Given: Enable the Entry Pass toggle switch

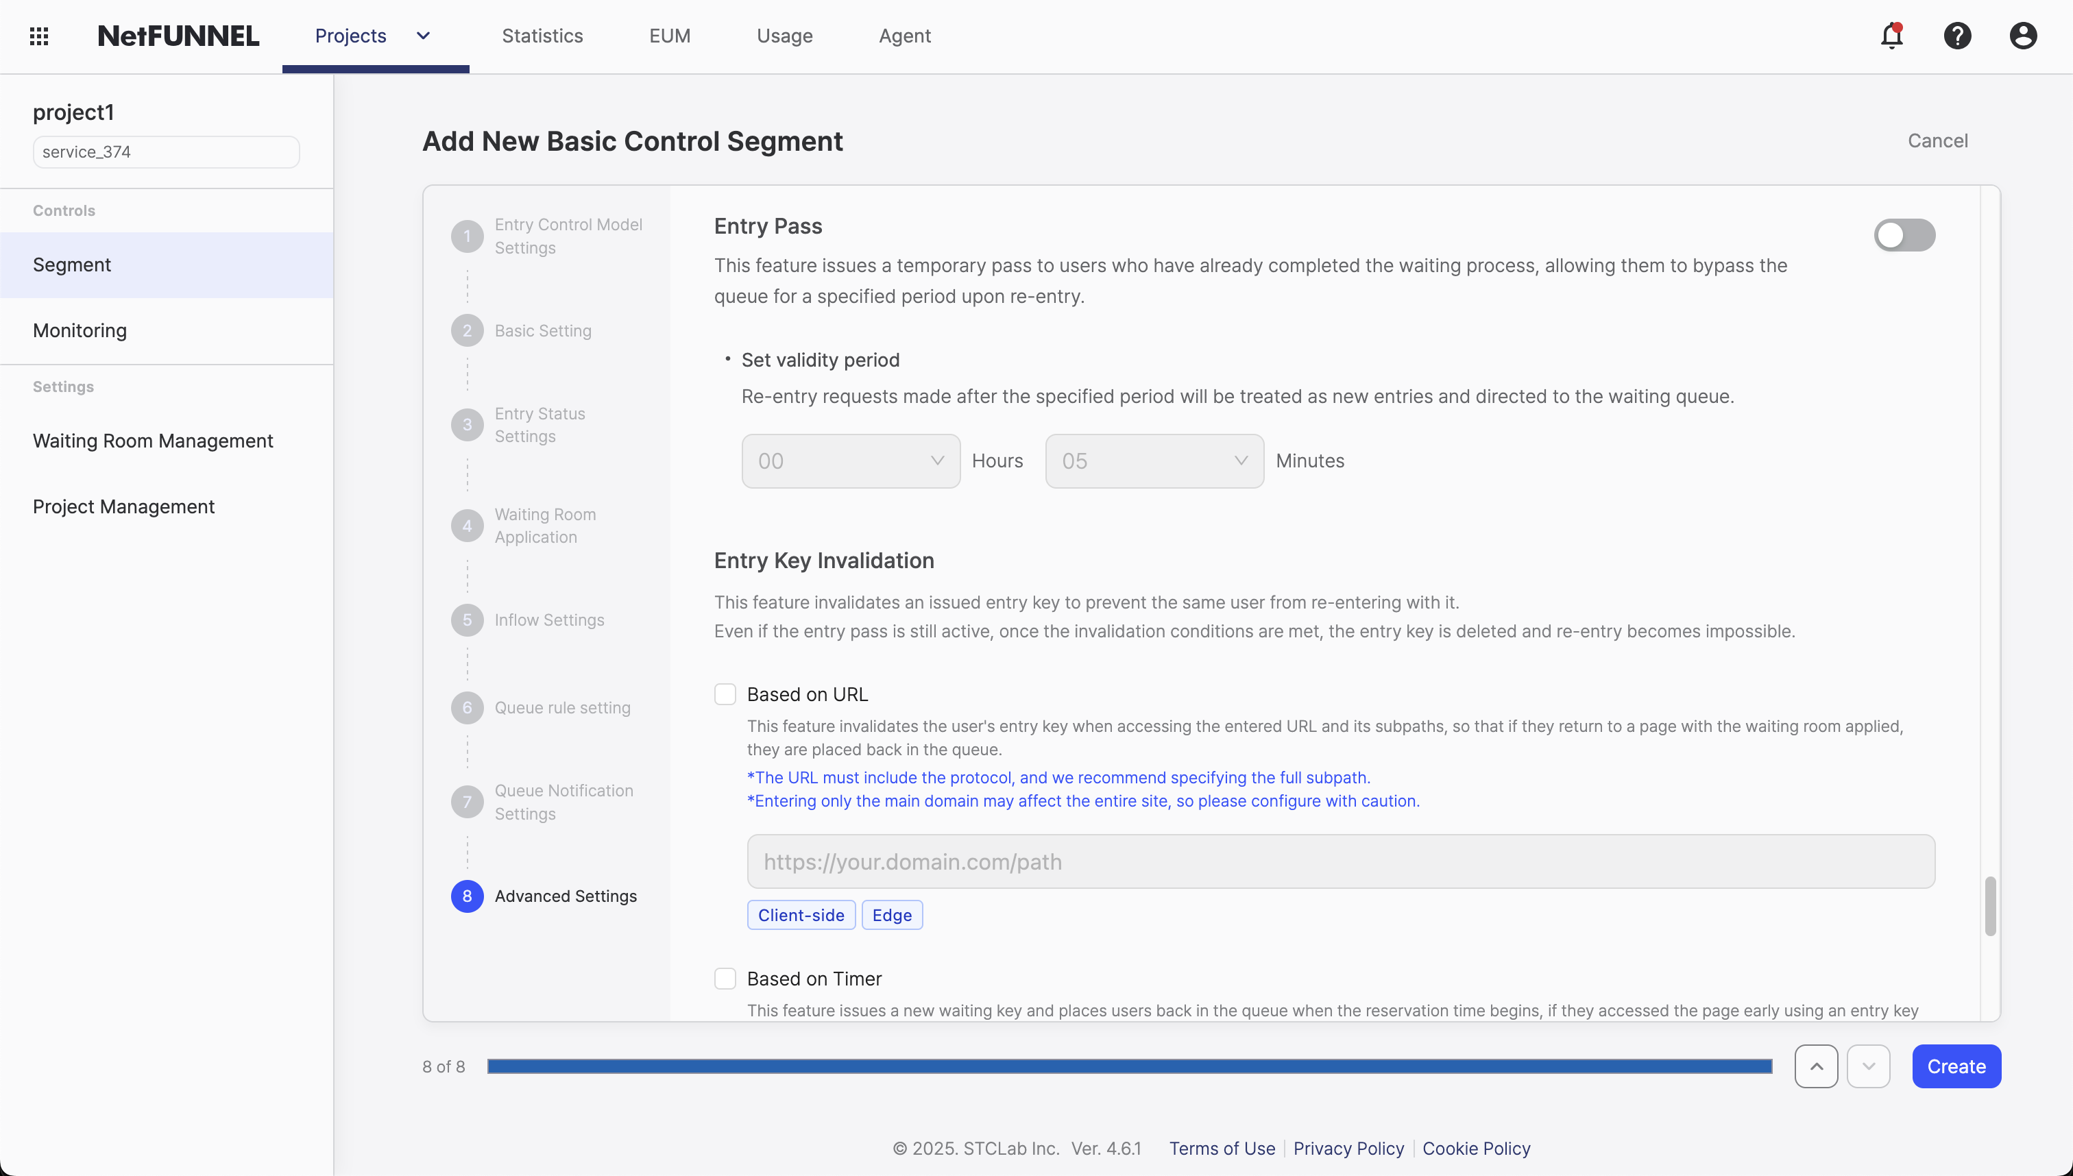Looking at the screenshot, I should point(1904,235).
